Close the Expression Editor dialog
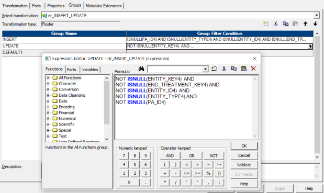The height and width of the screenshot is (193, 324). (x=254, y=59)
